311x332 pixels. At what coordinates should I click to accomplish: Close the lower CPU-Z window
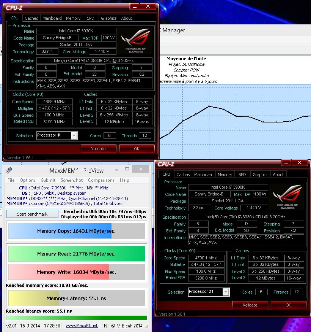[x=300, y=163]
